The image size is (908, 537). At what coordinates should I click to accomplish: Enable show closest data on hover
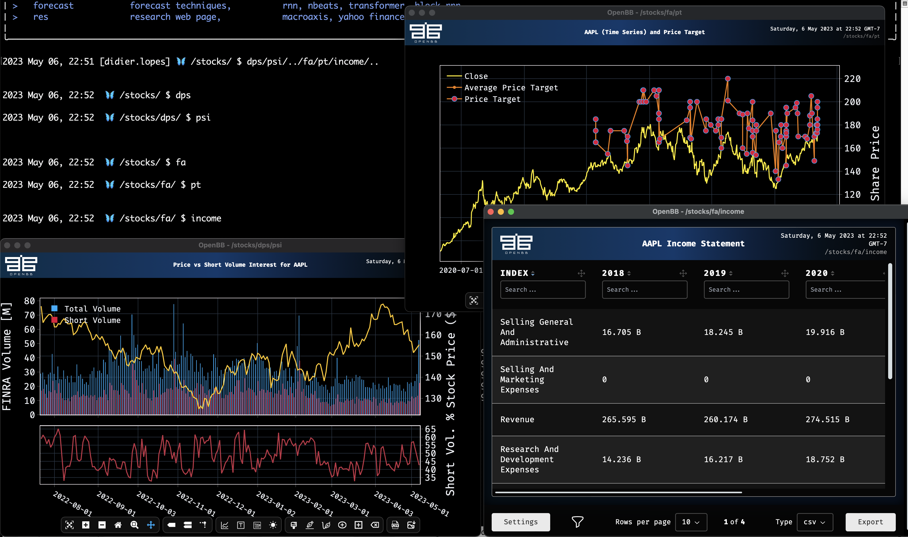coord(172,525)
